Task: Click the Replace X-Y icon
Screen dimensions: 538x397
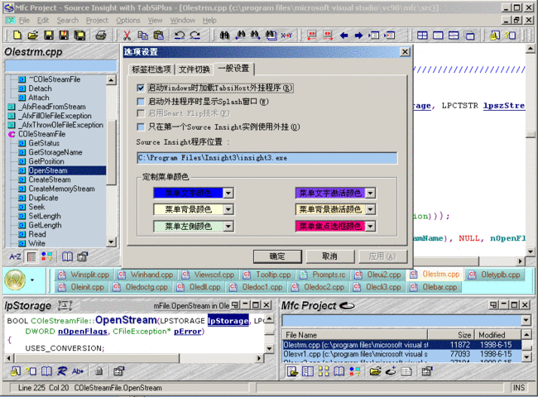Action: point(286,35)
